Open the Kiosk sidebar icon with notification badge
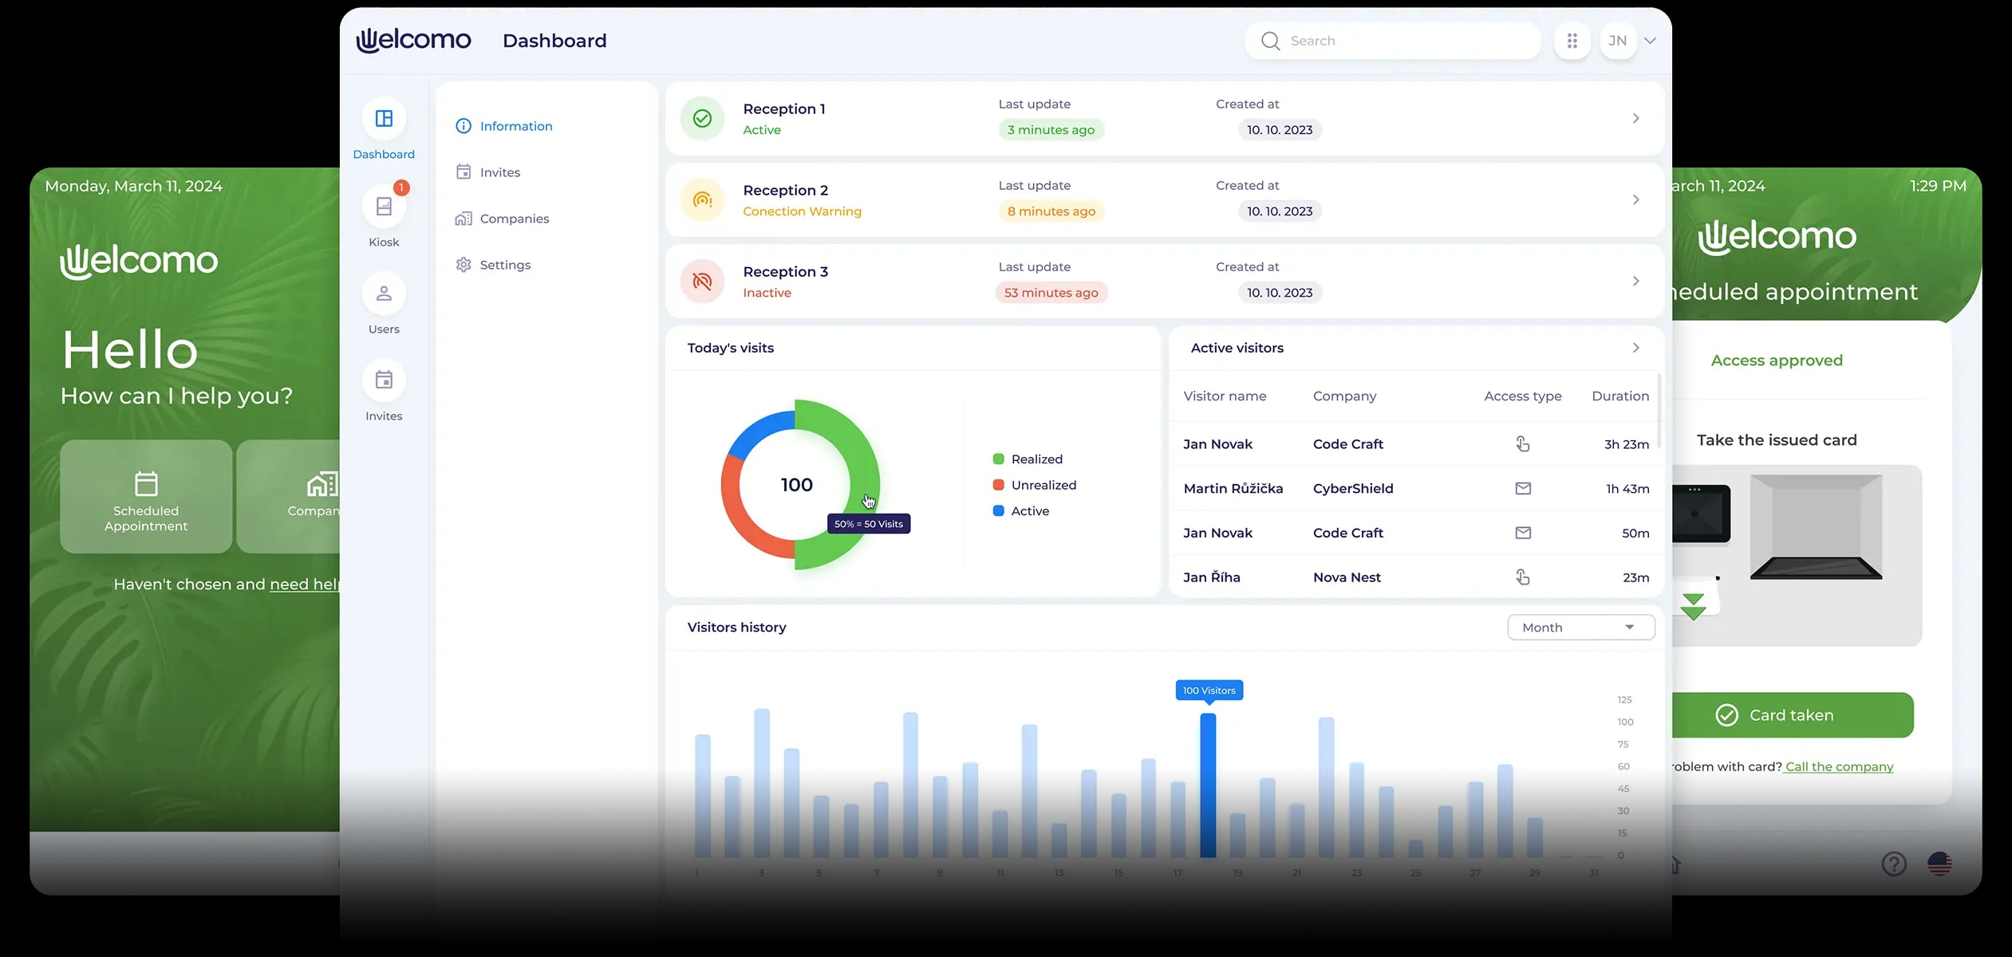Screen dimensions: 2012x957 384,207
